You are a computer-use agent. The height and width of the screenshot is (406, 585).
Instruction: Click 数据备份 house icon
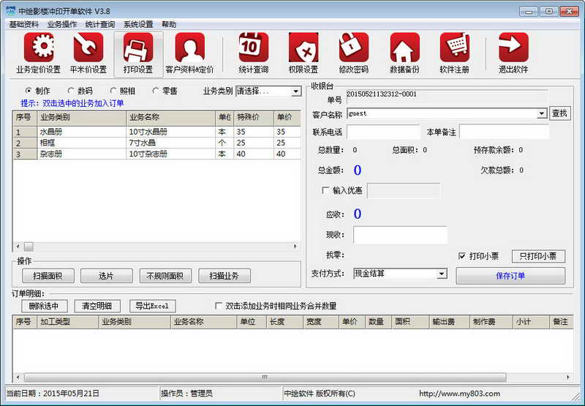404,48
